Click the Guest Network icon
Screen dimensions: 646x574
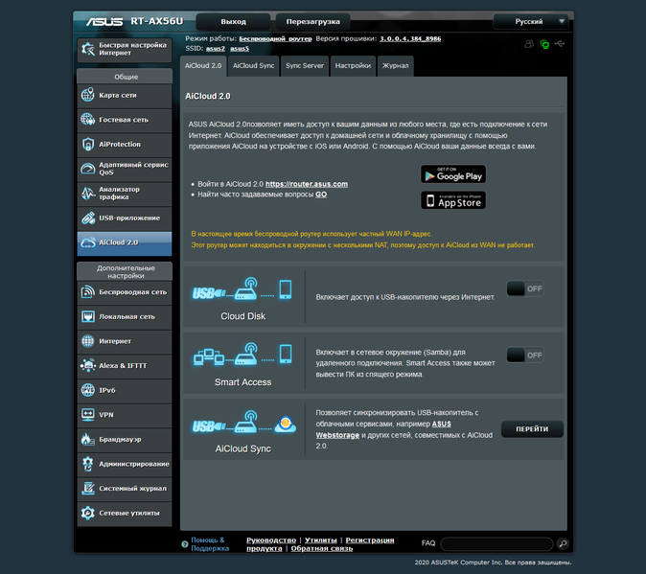click(88, 120)
